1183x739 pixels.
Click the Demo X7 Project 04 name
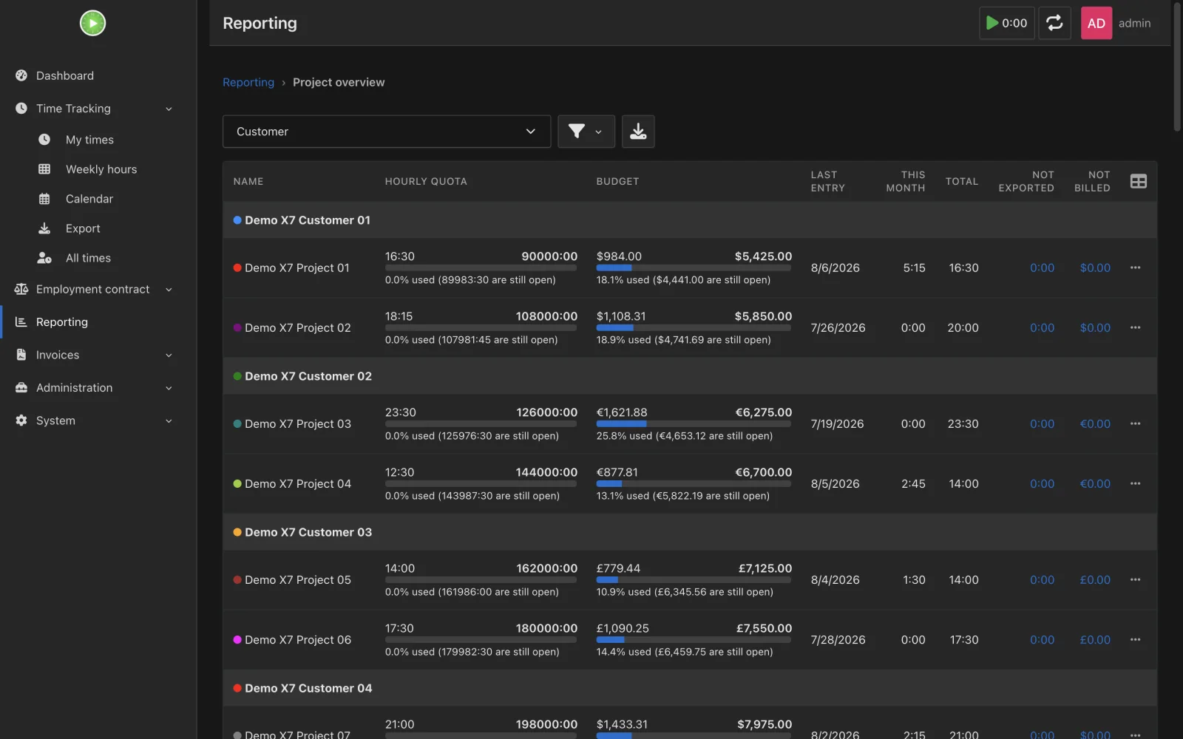point(297,483)
